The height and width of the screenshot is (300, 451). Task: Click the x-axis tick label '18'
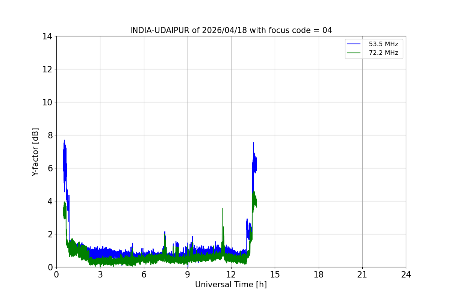coord(319,274)
